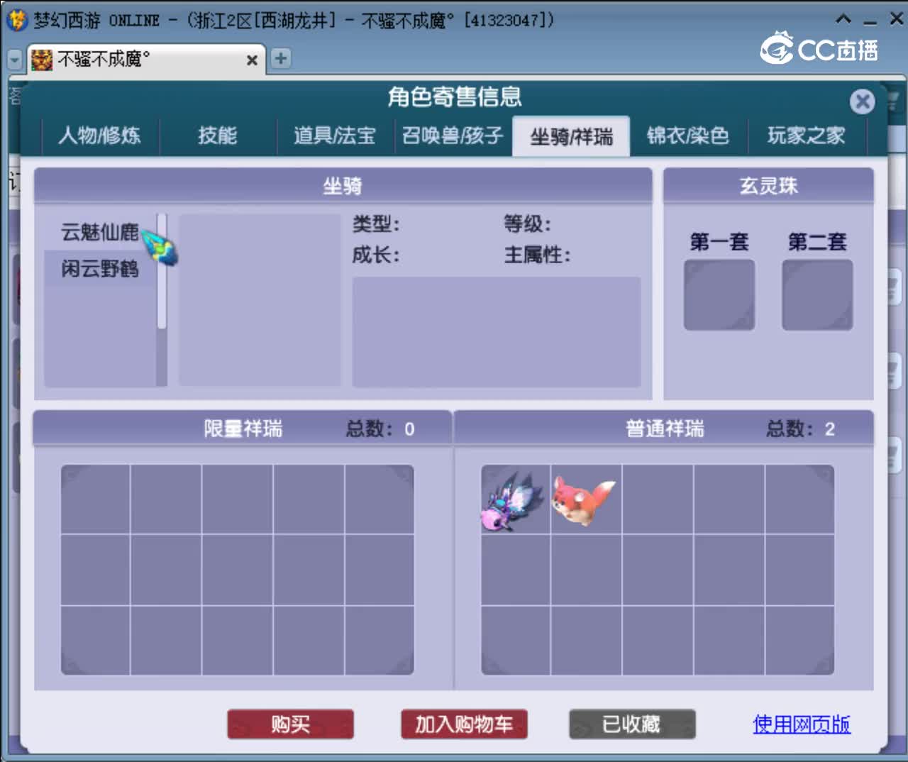This screenshot has width=908, height=762.
Task: Click the character avatar icon on tab
Action: click(42, 60)
